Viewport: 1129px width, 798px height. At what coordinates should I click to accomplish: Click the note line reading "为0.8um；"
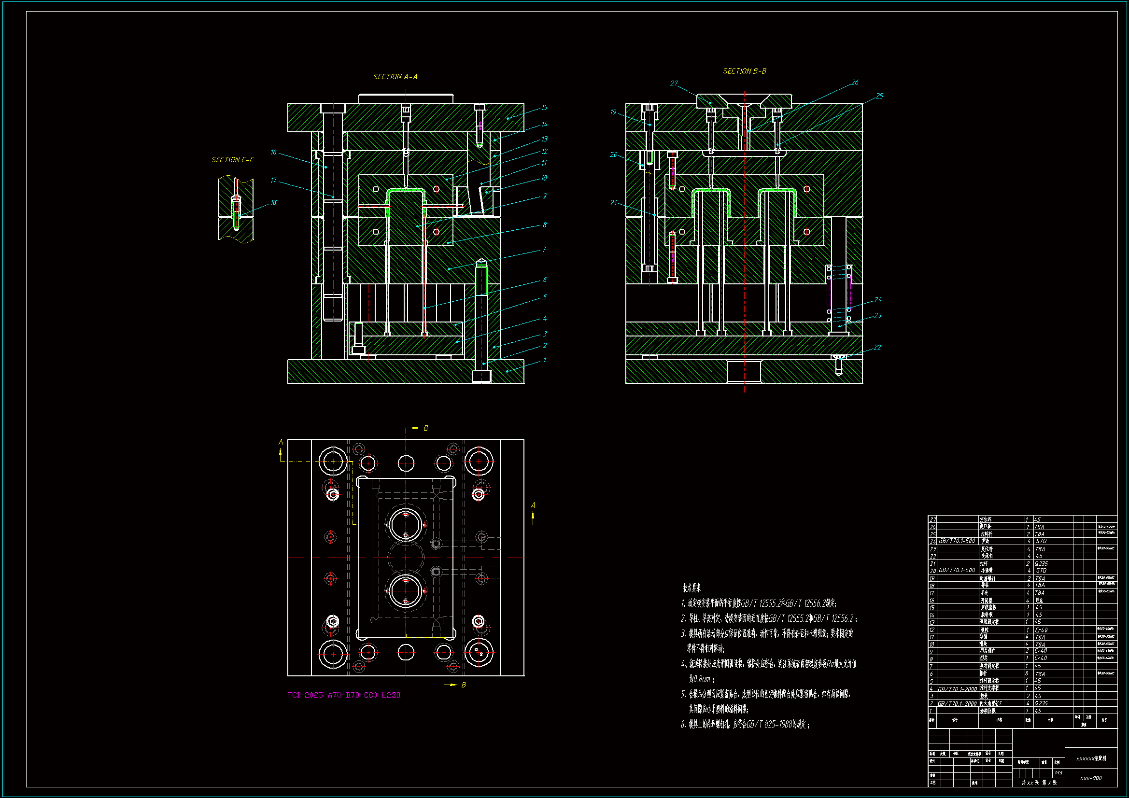coord(701,679)
